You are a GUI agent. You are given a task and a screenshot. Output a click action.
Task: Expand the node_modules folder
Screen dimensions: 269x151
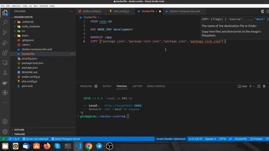tap(15, 26)
